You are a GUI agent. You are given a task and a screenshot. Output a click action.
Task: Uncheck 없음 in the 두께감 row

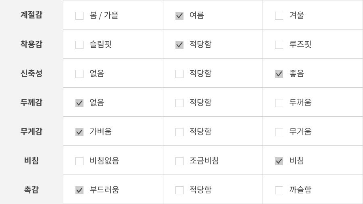click(79, 103)
